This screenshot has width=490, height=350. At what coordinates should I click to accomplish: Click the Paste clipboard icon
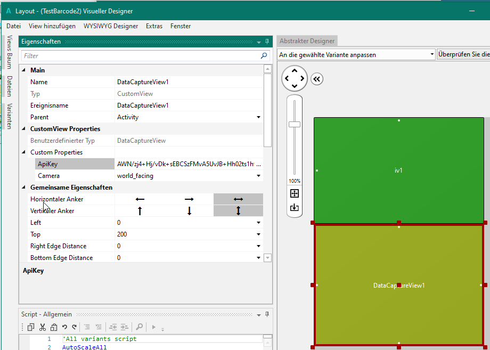tap(54, 327)
